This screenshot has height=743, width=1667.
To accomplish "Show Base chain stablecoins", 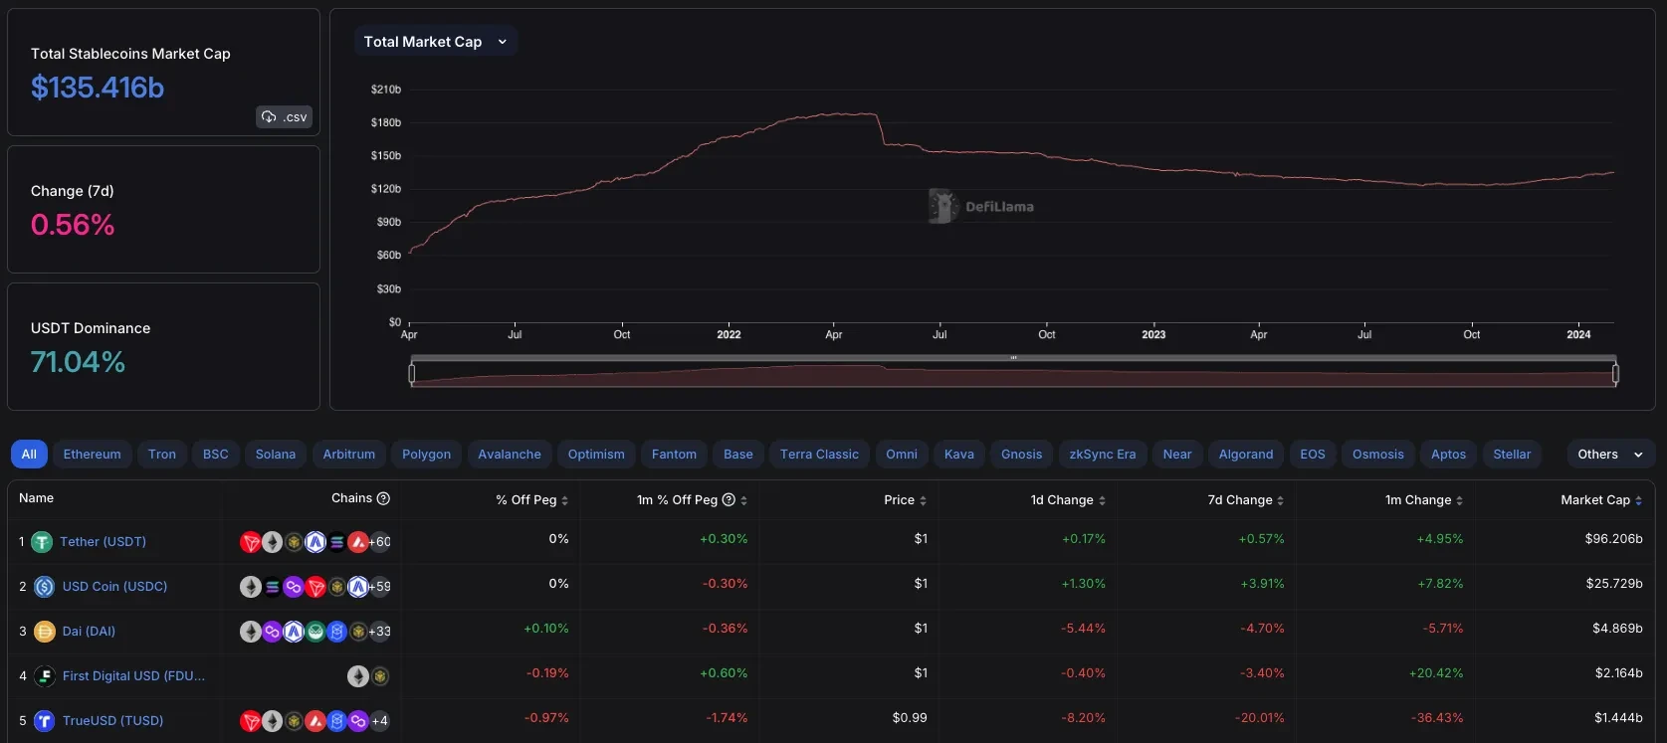I will [738, 455].
